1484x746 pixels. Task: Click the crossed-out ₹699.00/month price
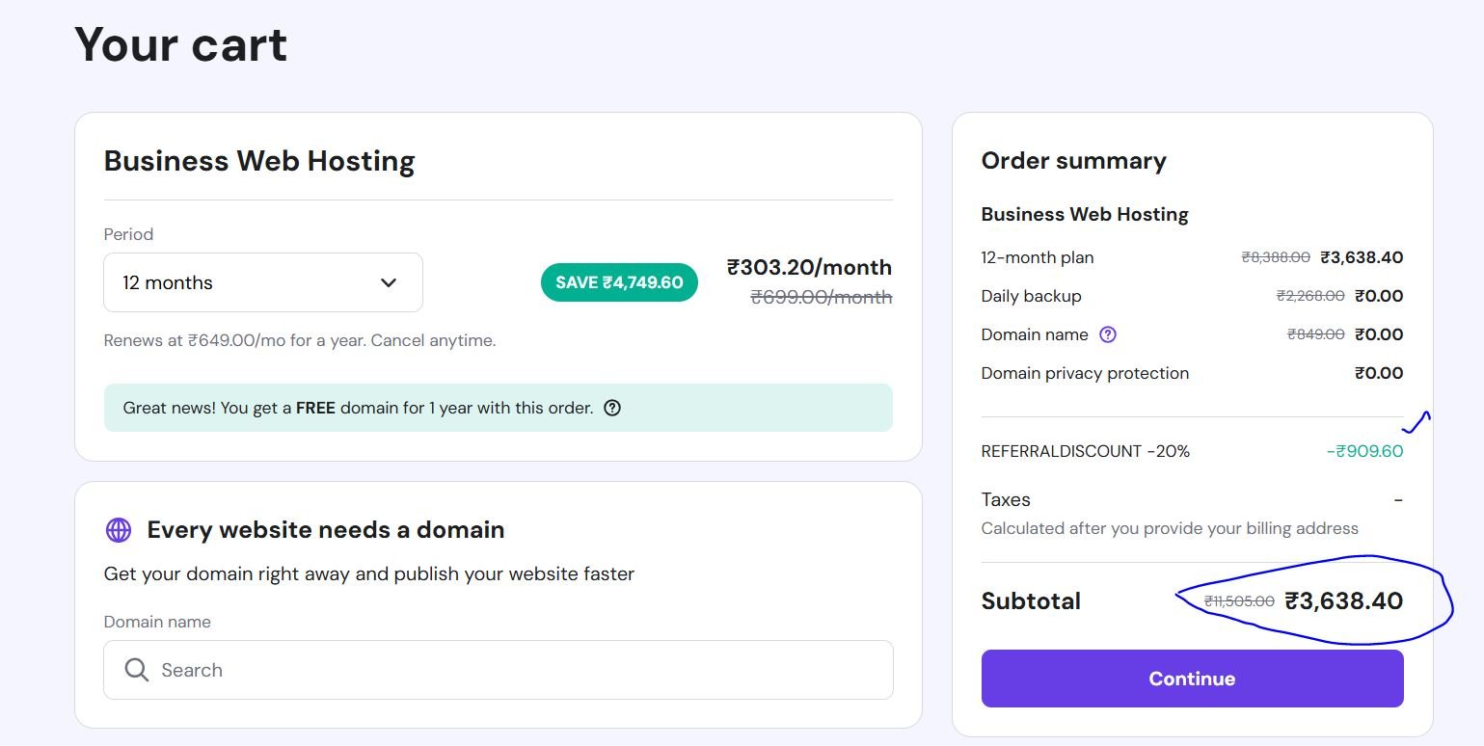pos(822,298)
